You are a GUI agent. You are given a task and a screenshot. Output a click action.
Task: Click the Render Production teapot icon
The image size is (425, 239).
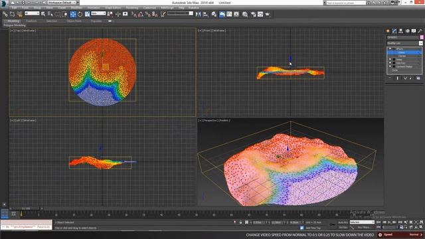coord(268,14)
